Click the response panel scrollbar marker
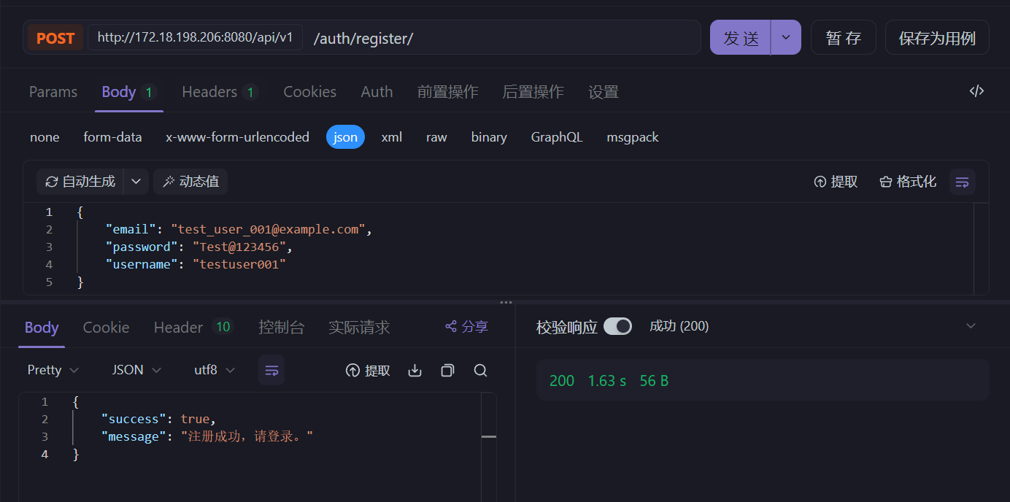 [x=489, y=436]
